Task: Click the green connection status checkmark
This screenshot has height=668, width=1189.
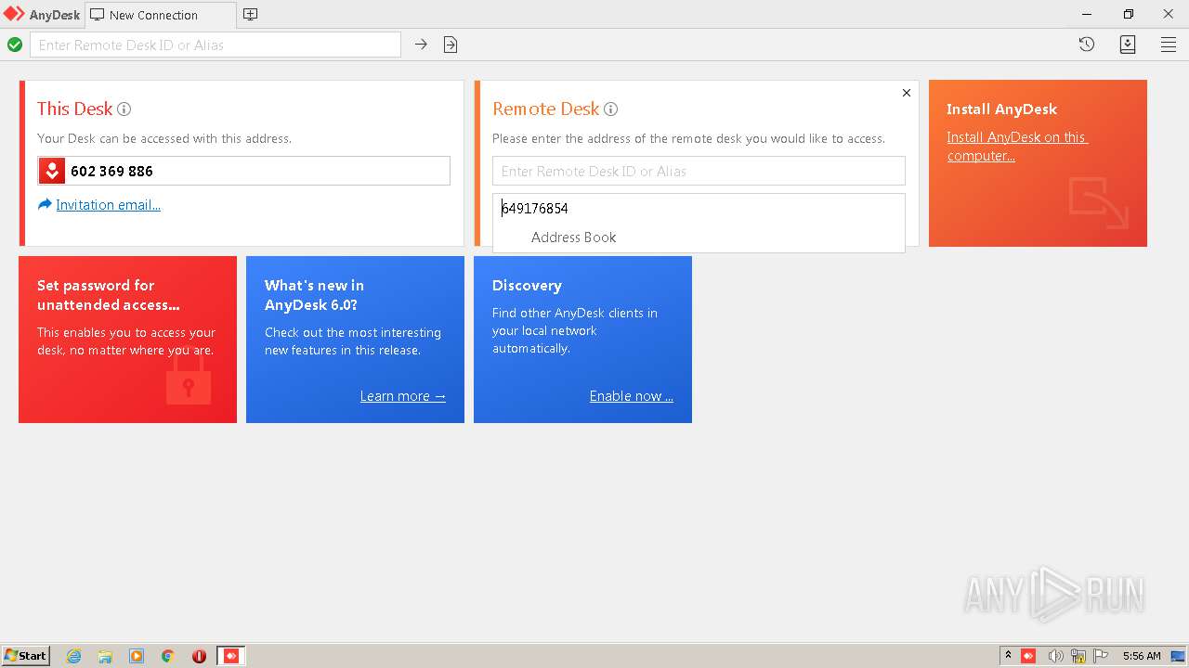Action: (15, 45)
